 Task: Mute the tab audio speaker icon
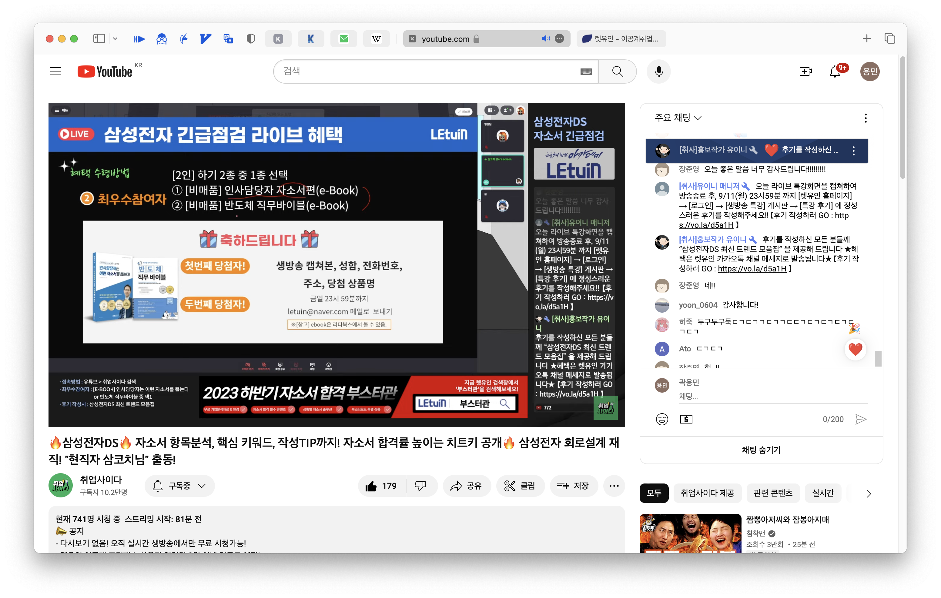coord(545,39)
